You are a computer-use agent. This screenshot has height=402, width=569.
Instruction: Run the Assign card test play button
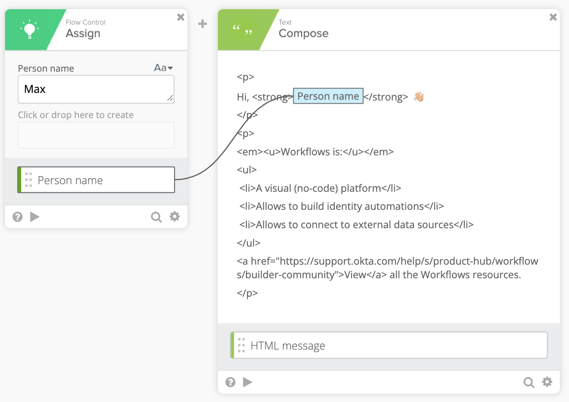coord(35,217)
